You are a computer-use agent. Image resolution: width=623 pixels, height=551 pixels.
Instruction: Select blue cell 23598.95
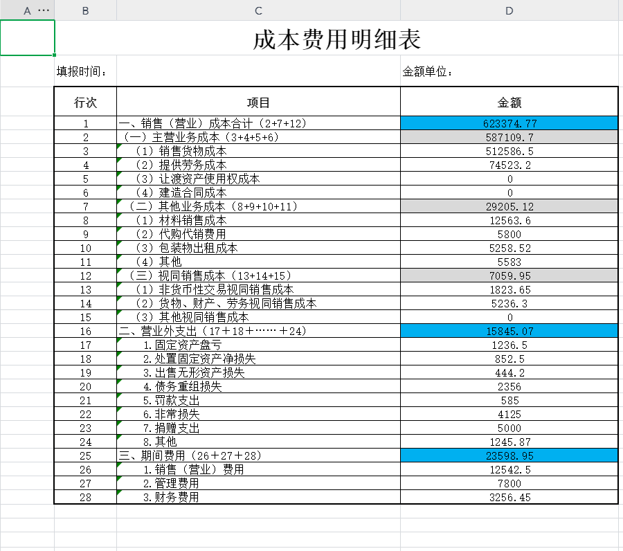pos(509,455)
